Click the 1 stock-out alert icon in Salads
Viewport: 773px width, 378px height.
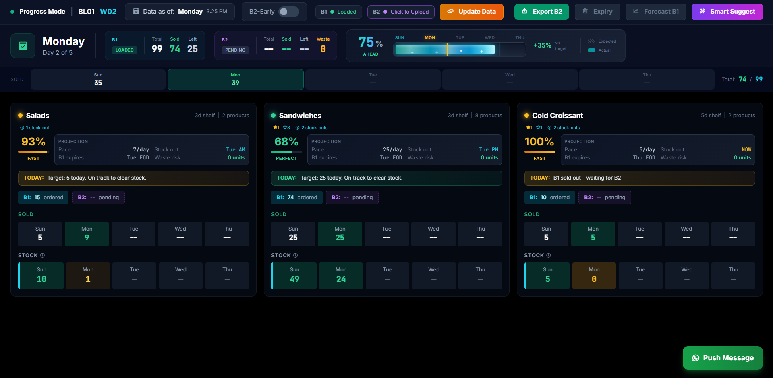22,128
